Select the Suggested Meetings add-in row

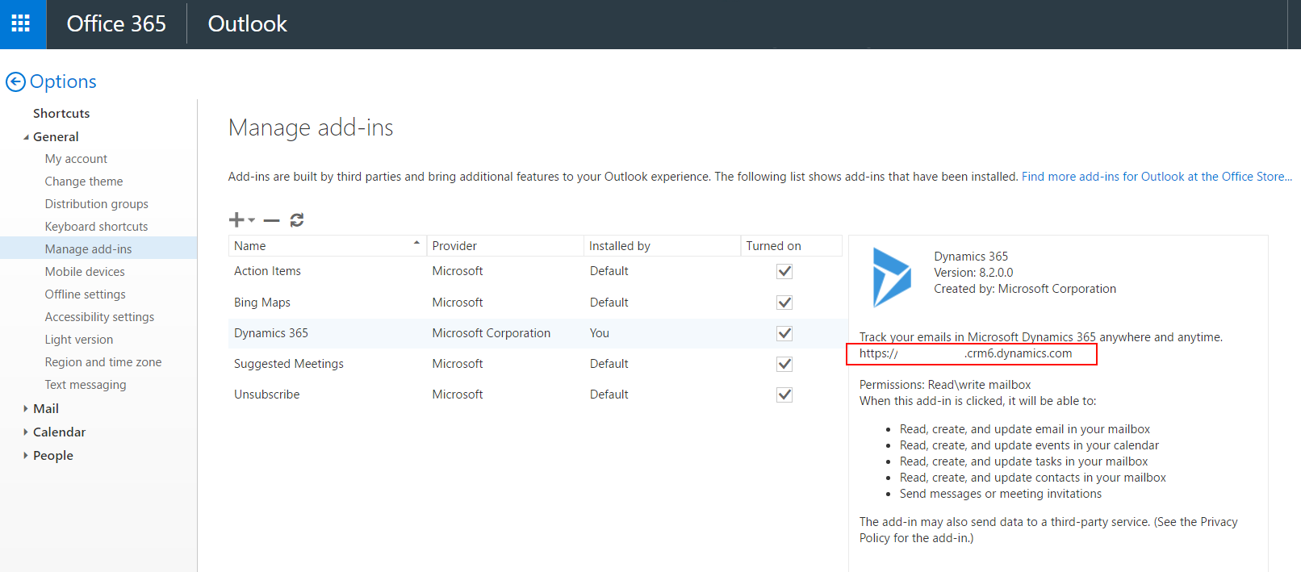(x=289, y=364)
